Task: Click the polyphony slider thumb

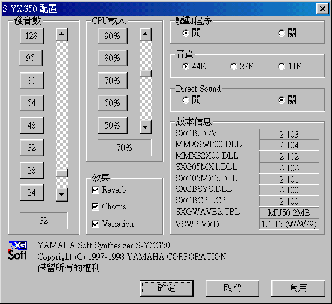Action: [x=62, y=173]
